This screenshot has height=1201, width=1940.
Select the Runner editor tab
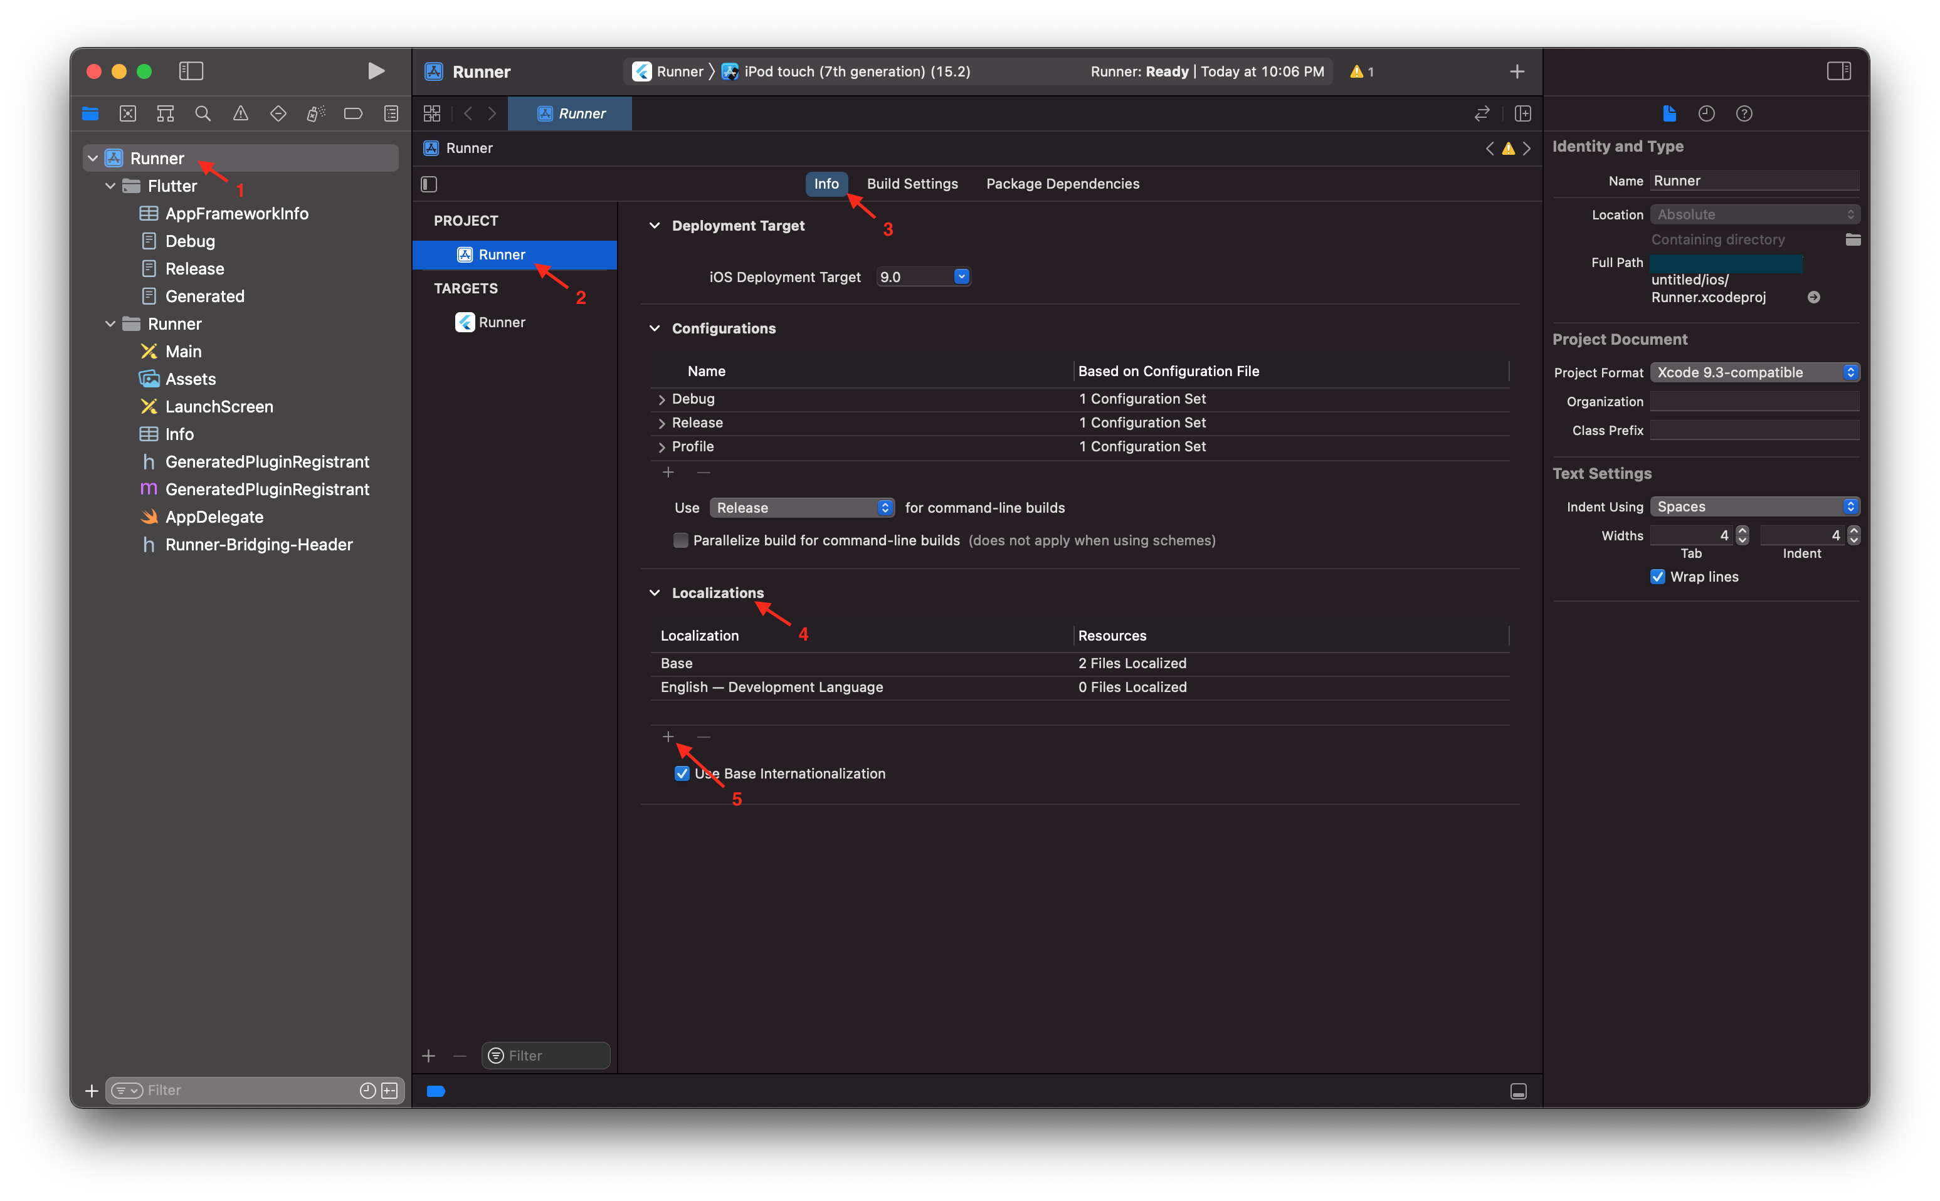[569, 113]
